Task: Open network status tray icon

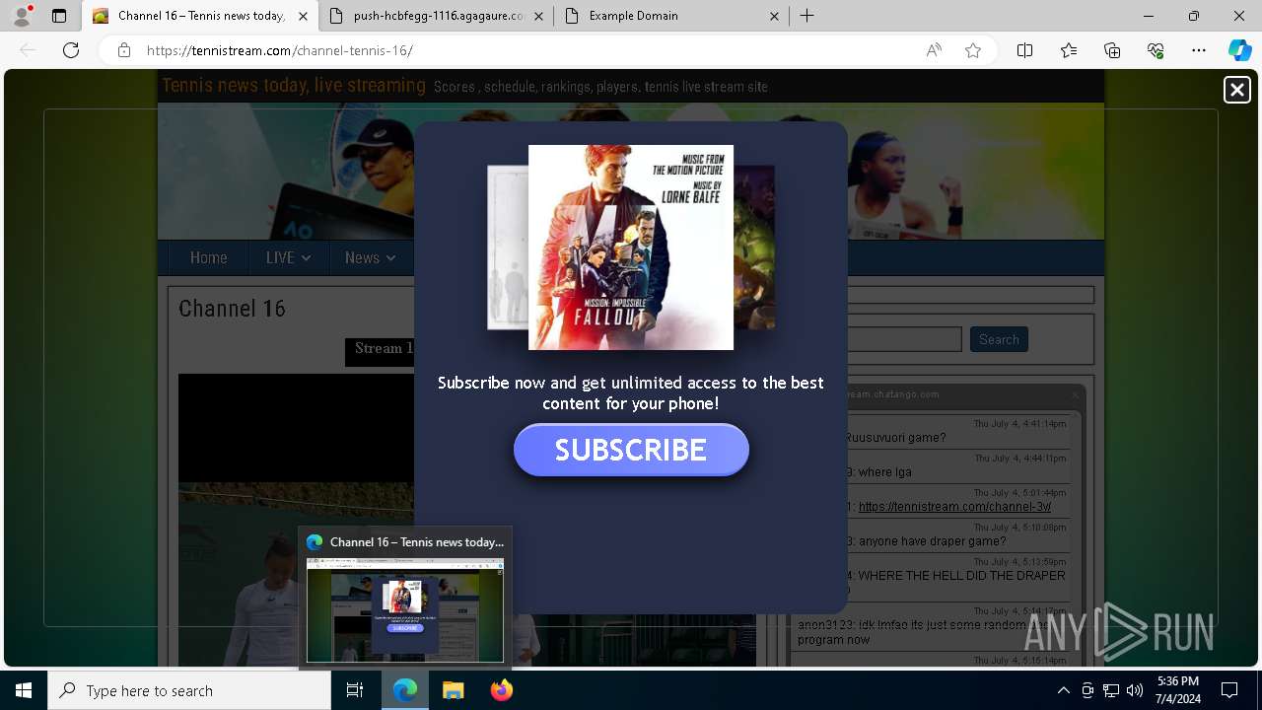Action: pos(1111,690)
